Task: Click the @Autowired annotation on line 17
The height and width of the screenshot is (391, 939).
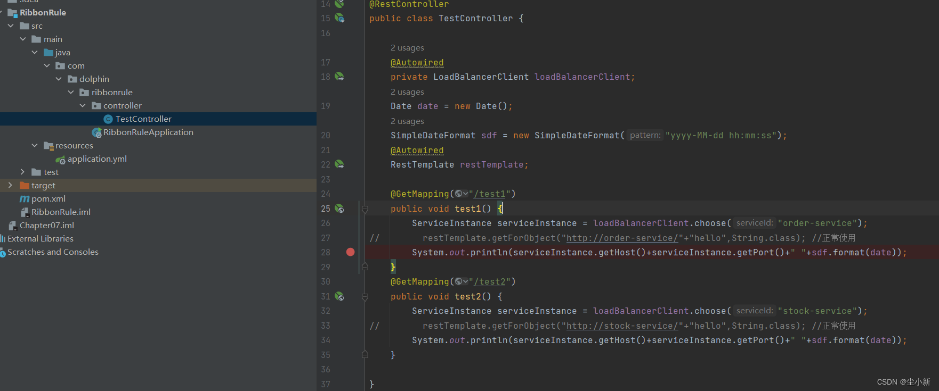Action: tap(417, 62)
